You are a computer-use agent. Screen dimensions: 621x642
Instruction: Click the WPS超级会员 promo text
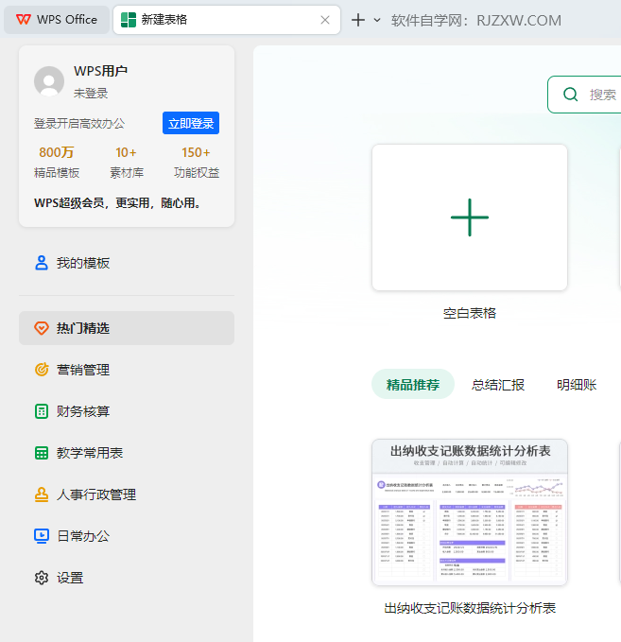click(x=119, y=202)
